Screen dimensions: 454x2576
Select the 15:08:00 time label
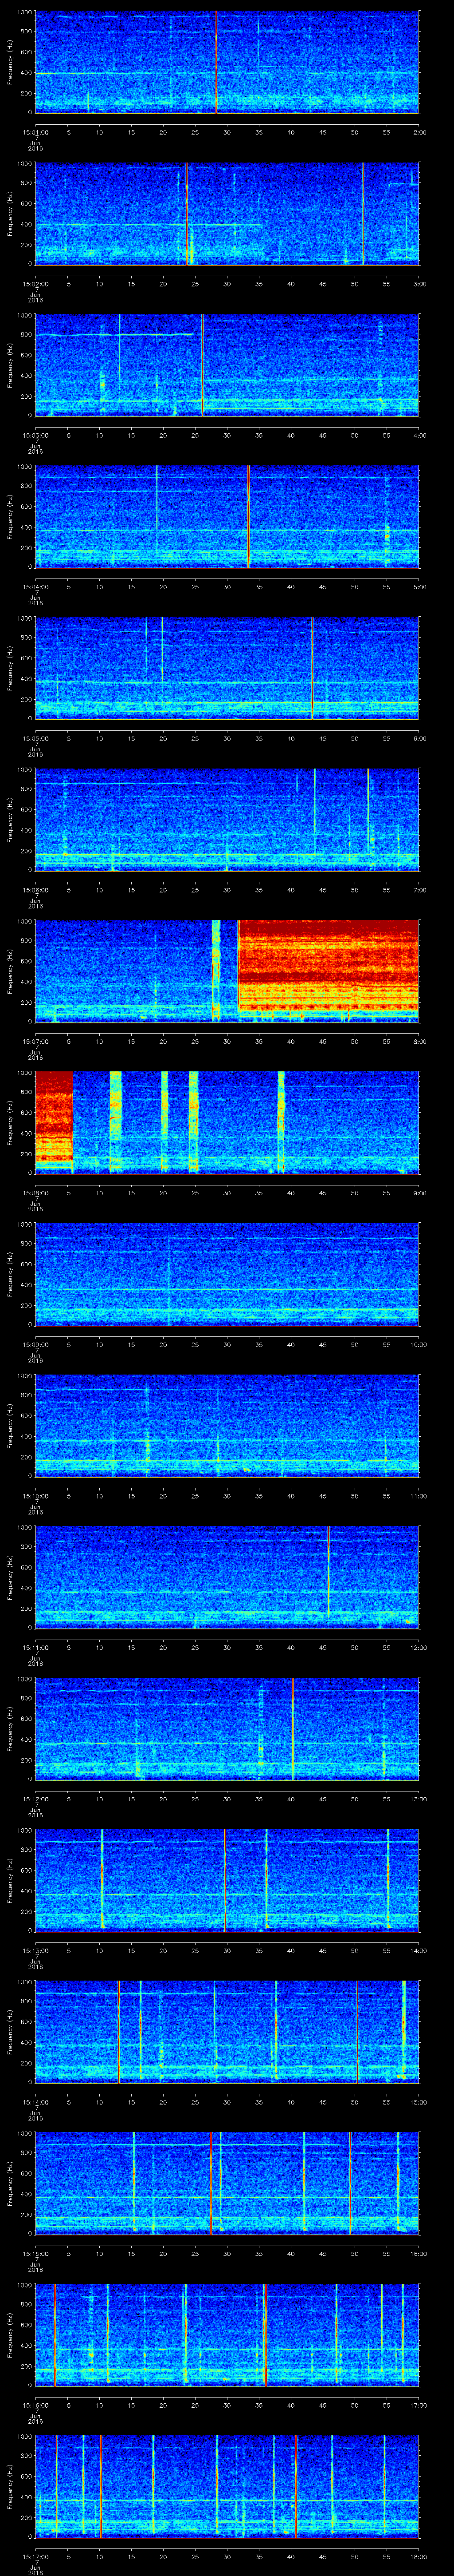[35, 1192]
